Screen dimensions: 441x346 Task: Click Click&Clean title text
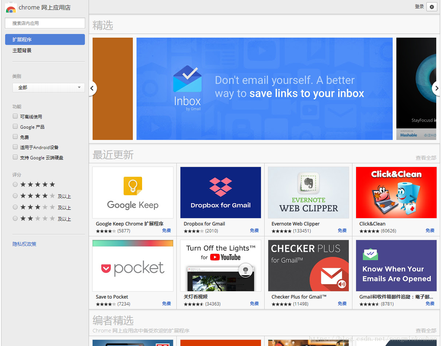click(372, 224)
